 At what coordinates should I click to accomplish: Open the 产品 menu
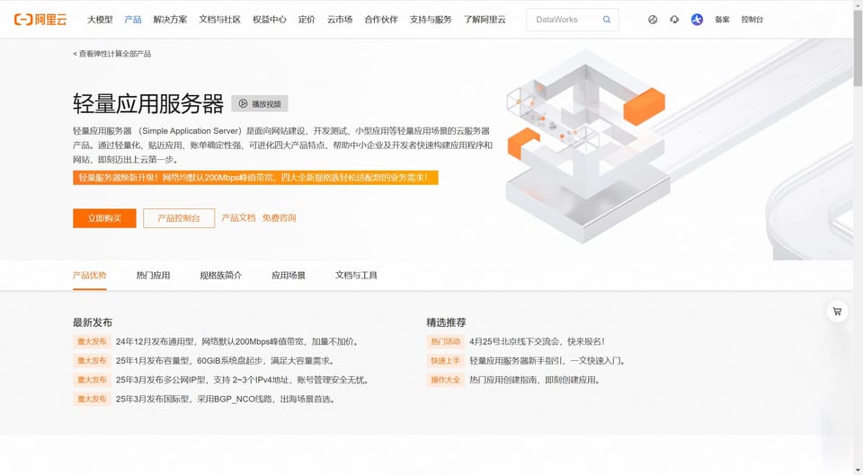[133, 19]
